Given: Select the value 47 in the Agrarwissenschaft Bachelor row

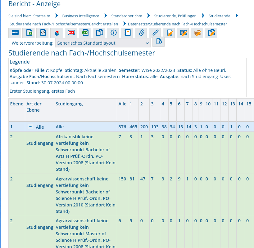Looking at the screenshot, I should [x=143, y=179].
